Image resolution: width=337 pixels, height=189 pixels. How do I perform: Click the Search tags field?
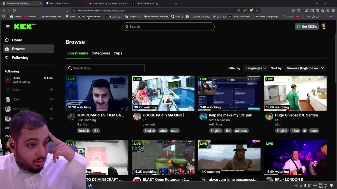coord(105,68)
